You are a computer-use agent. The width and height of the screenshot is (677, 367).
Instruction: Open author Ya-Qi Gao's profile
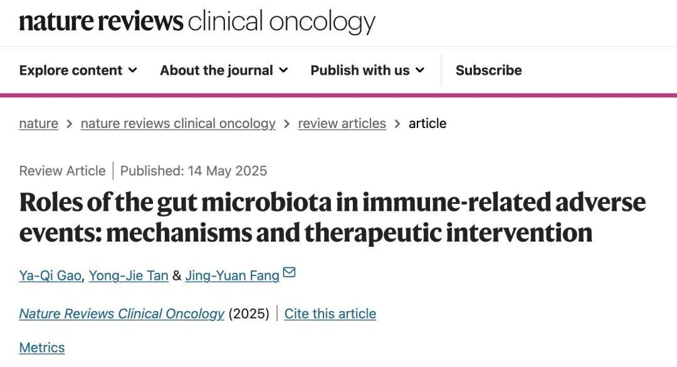50,275
